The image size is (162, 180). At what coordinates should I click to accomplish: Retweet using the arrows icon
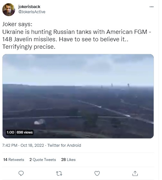(59, 173)
